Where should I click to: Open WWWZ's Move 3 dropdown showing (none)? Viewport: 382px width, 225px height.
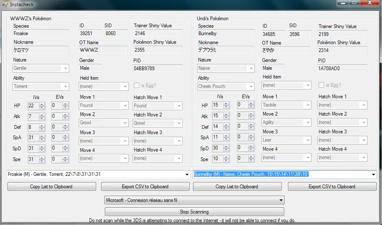pyautogui.click(x=104, y=141)
